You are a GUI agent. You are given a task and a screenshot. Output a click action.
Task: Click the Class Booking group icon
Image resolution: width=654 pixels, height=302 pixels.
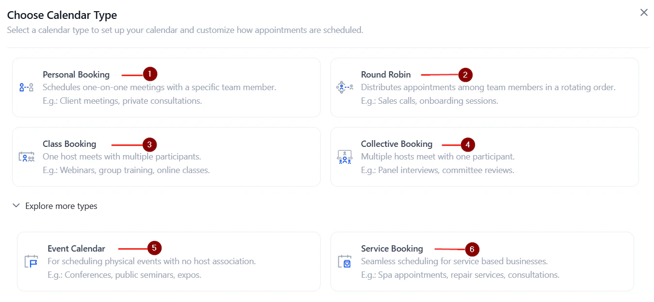[26, 157]
